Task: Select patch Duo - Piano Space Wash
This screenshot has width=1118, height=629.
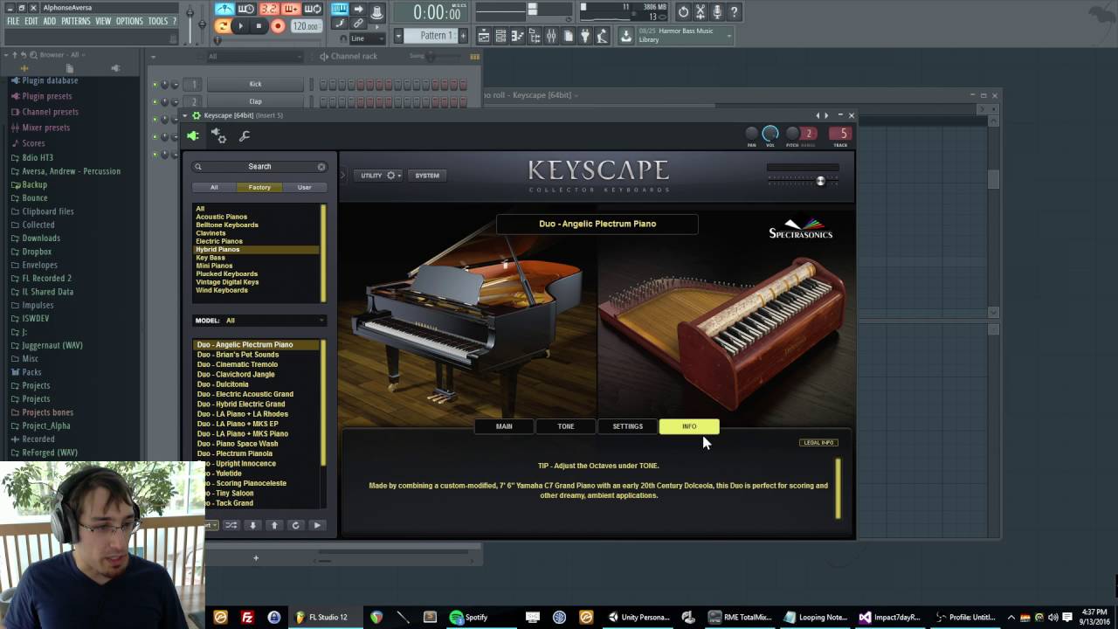Action: [x=237, y=444]
